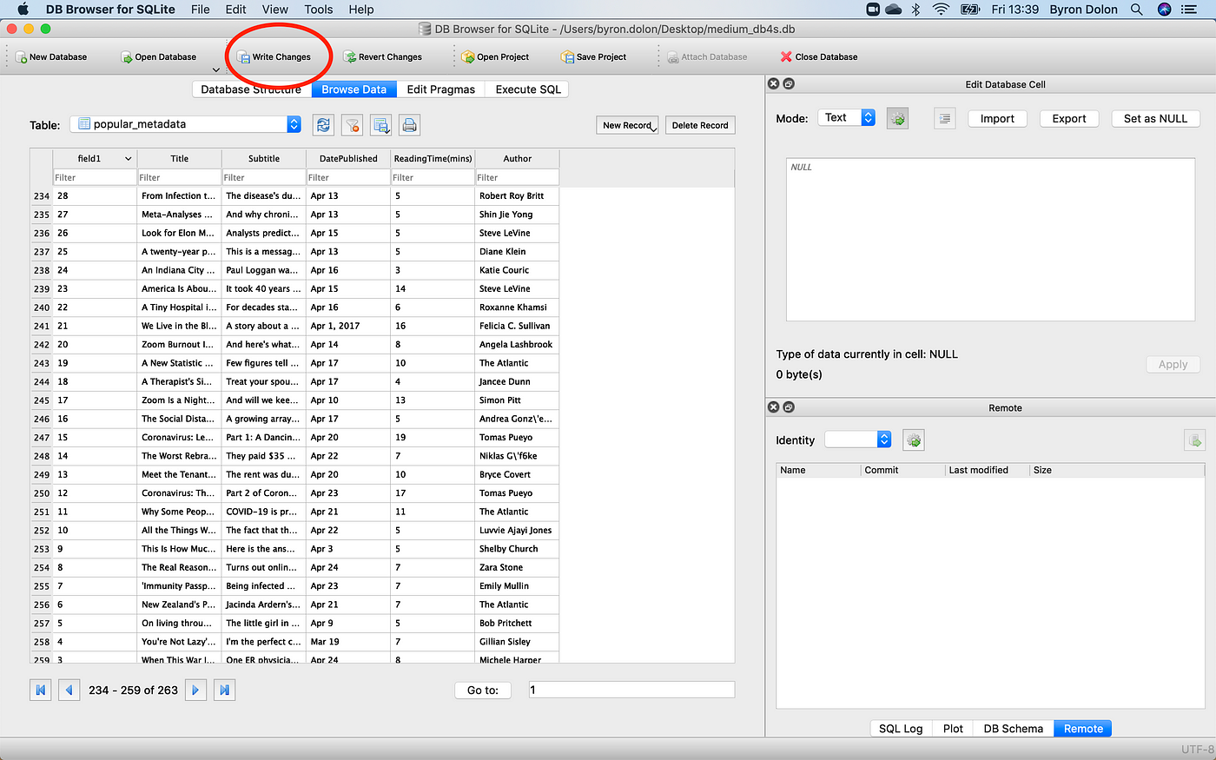Click the Export button in cell editor
This screenshot has height=760, width=1216.
coord(1069,119)
